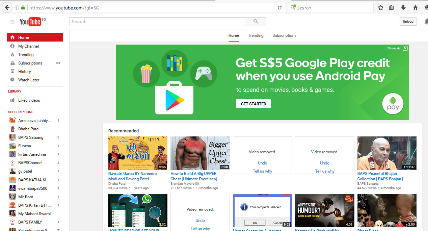Image resolution: width=428 pixels, height=231 pixels.
Task: Open kirtan Aaradhna subscription avatar
Action: [x=12, y=154]
